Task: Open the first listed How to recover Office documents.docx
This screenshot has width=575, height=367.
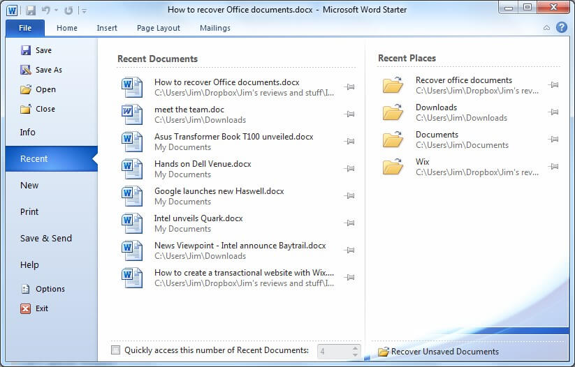Action: (x=238, y=87)
